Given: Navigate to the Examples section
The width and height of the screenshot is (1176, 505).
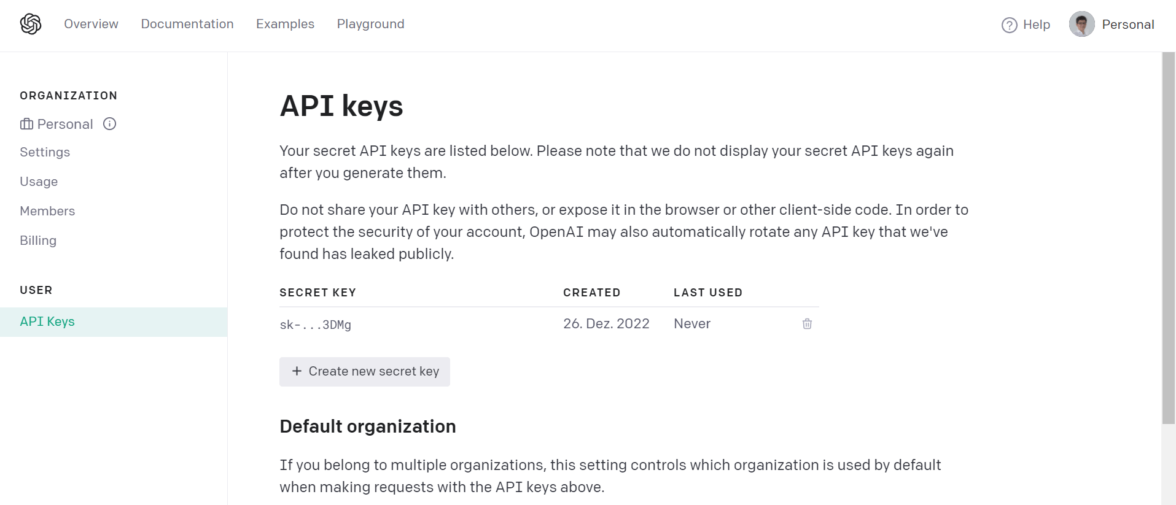Looking at the screenshot, I should pos(285,24).
